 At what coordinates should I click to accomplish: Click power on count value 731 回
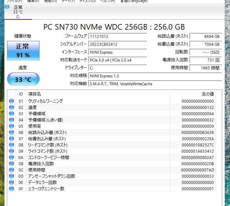pos(205,60)
